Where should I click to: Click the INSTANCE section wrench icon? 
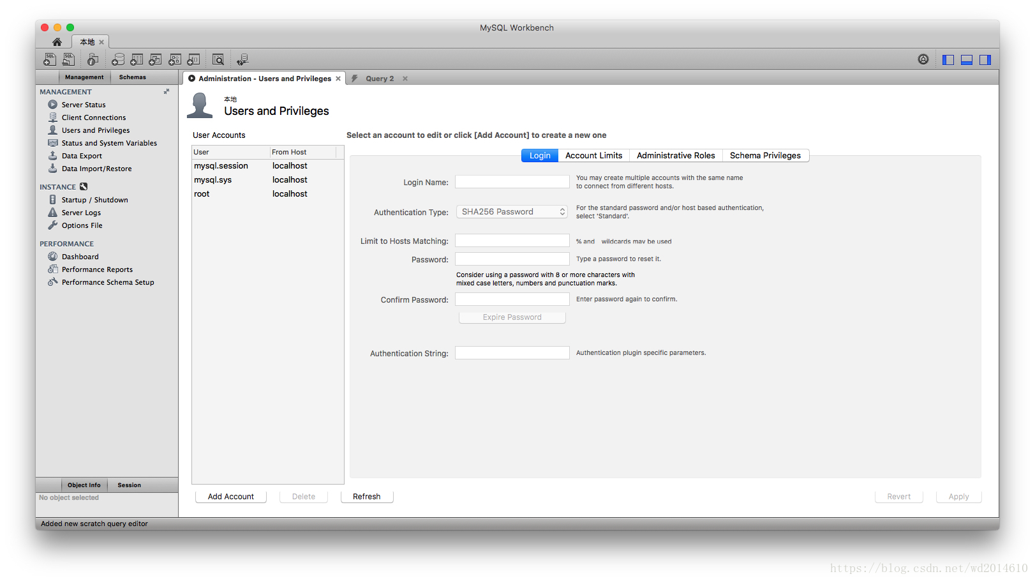coord(84,187)
